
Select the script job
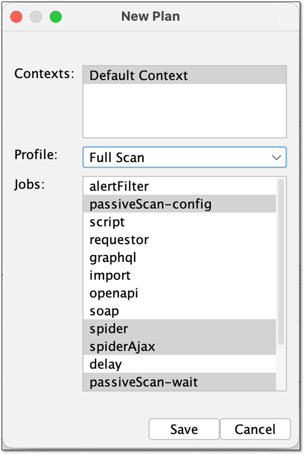180,222
